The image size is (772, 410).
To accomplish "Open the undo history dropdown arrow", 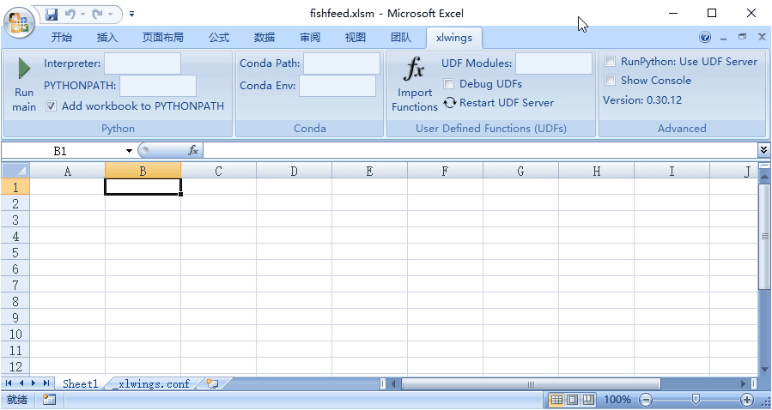I will 82,15.
